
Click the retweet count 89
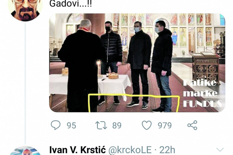point(117,126)
